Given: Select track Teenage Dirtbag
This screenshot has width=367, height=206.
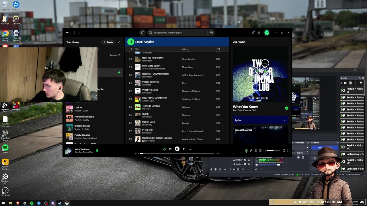Looking at the screenshot, I should 177,107.
